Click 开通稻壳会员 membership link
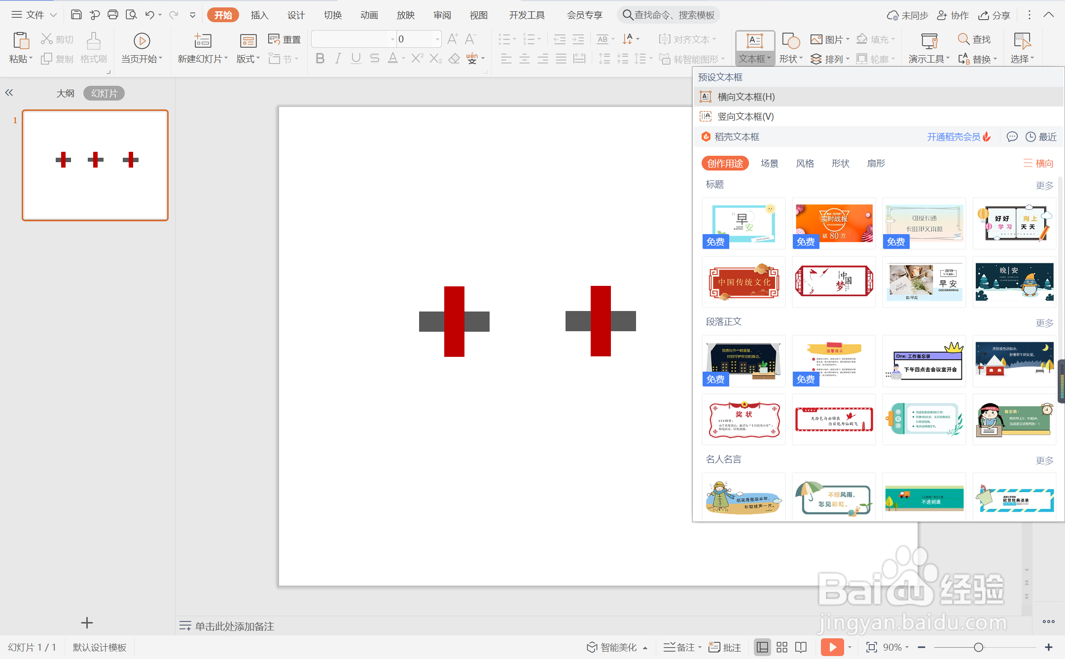Viewport: 1065px width, 659px height. coord(954,137)
